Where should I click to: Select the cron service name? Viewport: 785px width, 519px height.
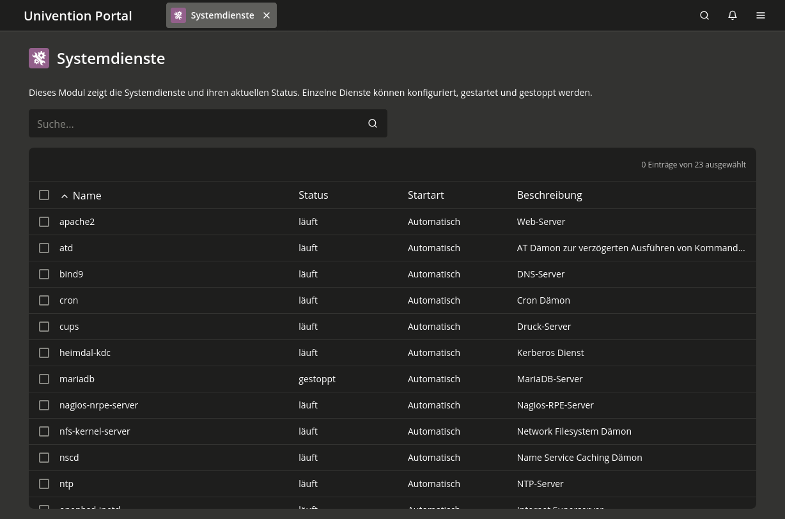[68, 300]
